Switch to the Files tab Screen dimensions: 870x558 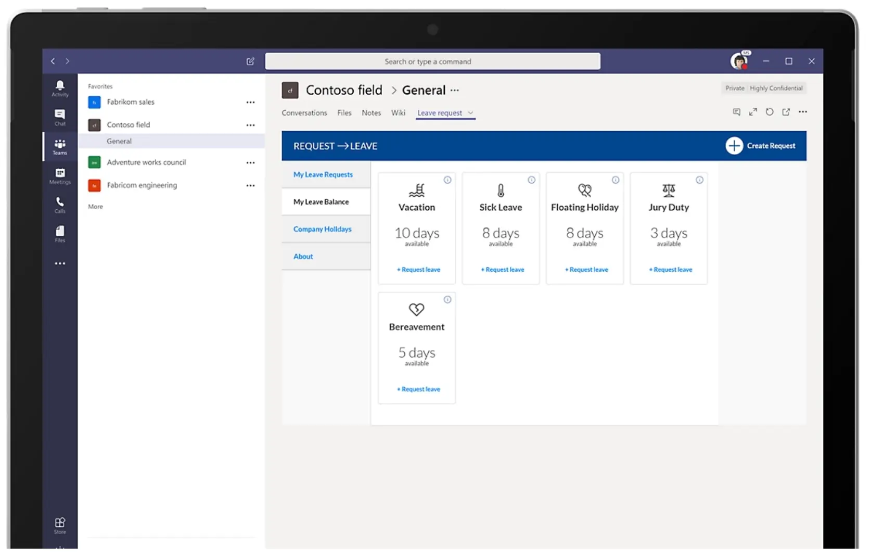click(344, 113)
